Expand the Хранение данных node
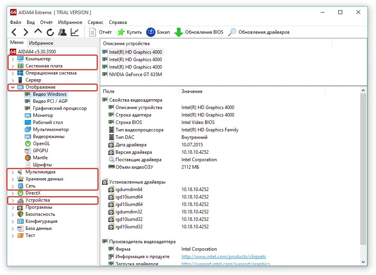Screen dimensions: 376x275 (13, 179)
